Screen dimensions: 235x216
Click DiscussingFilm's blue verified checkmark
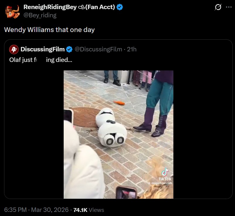69,49
